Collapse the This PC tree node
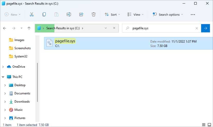The image size is (213, 127). tap(3, 77)
